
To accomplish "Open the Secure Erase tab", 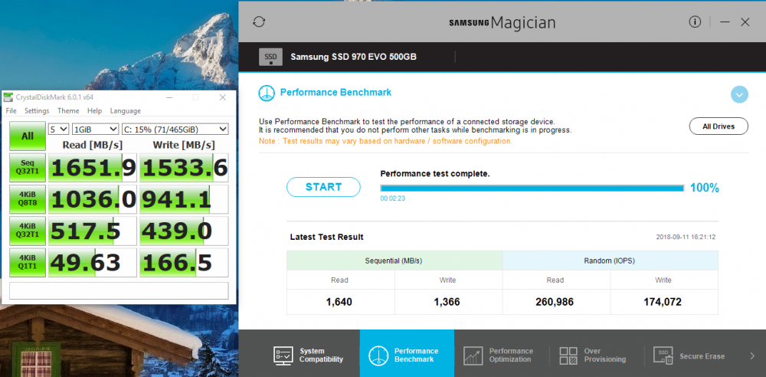I will coord(690,356).
